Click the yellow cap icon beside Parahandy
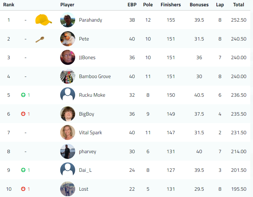Screen dimensions: 253x197 [x=43, y=20]
